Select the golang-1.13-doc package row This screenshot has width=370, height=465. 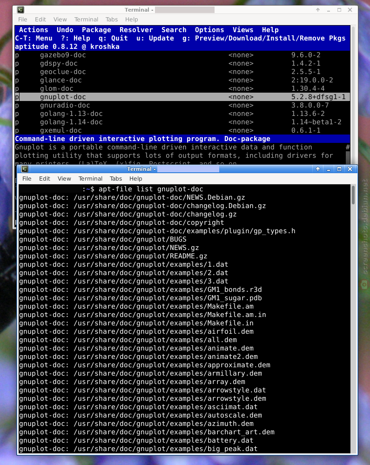(x=182, y=114)
